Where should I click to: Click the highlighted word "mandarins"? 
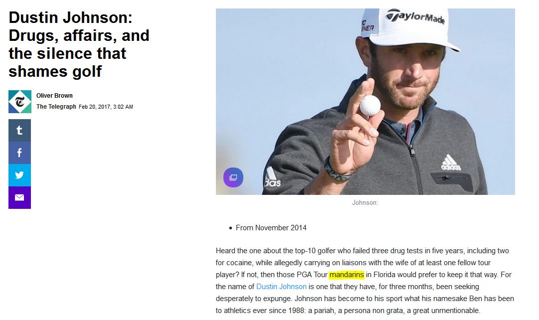(x=347, y=275)
